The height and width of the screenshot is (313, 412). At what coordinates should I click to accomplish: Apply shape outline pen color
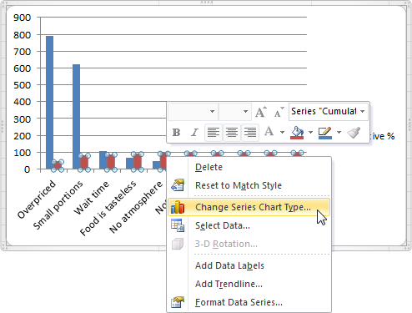click(x=325, y=132)
